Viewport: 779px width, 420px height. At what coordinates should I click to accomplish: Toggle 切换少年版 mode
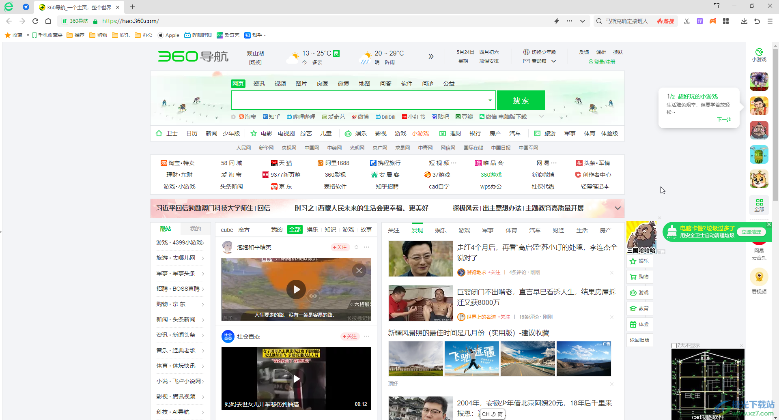pyautogui.click(x=540, y=52)
